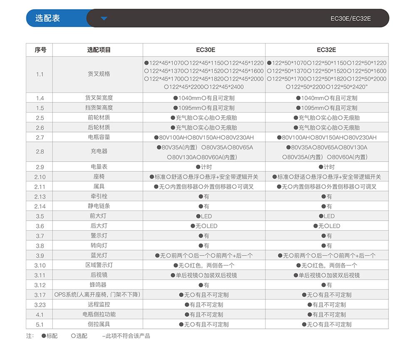Click row number 5.1

pos(40,325)
